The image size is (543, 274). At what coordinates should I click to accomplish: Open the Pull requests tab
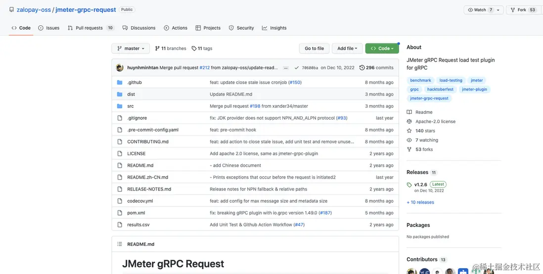pyautogui.click(x=90, y=28)
